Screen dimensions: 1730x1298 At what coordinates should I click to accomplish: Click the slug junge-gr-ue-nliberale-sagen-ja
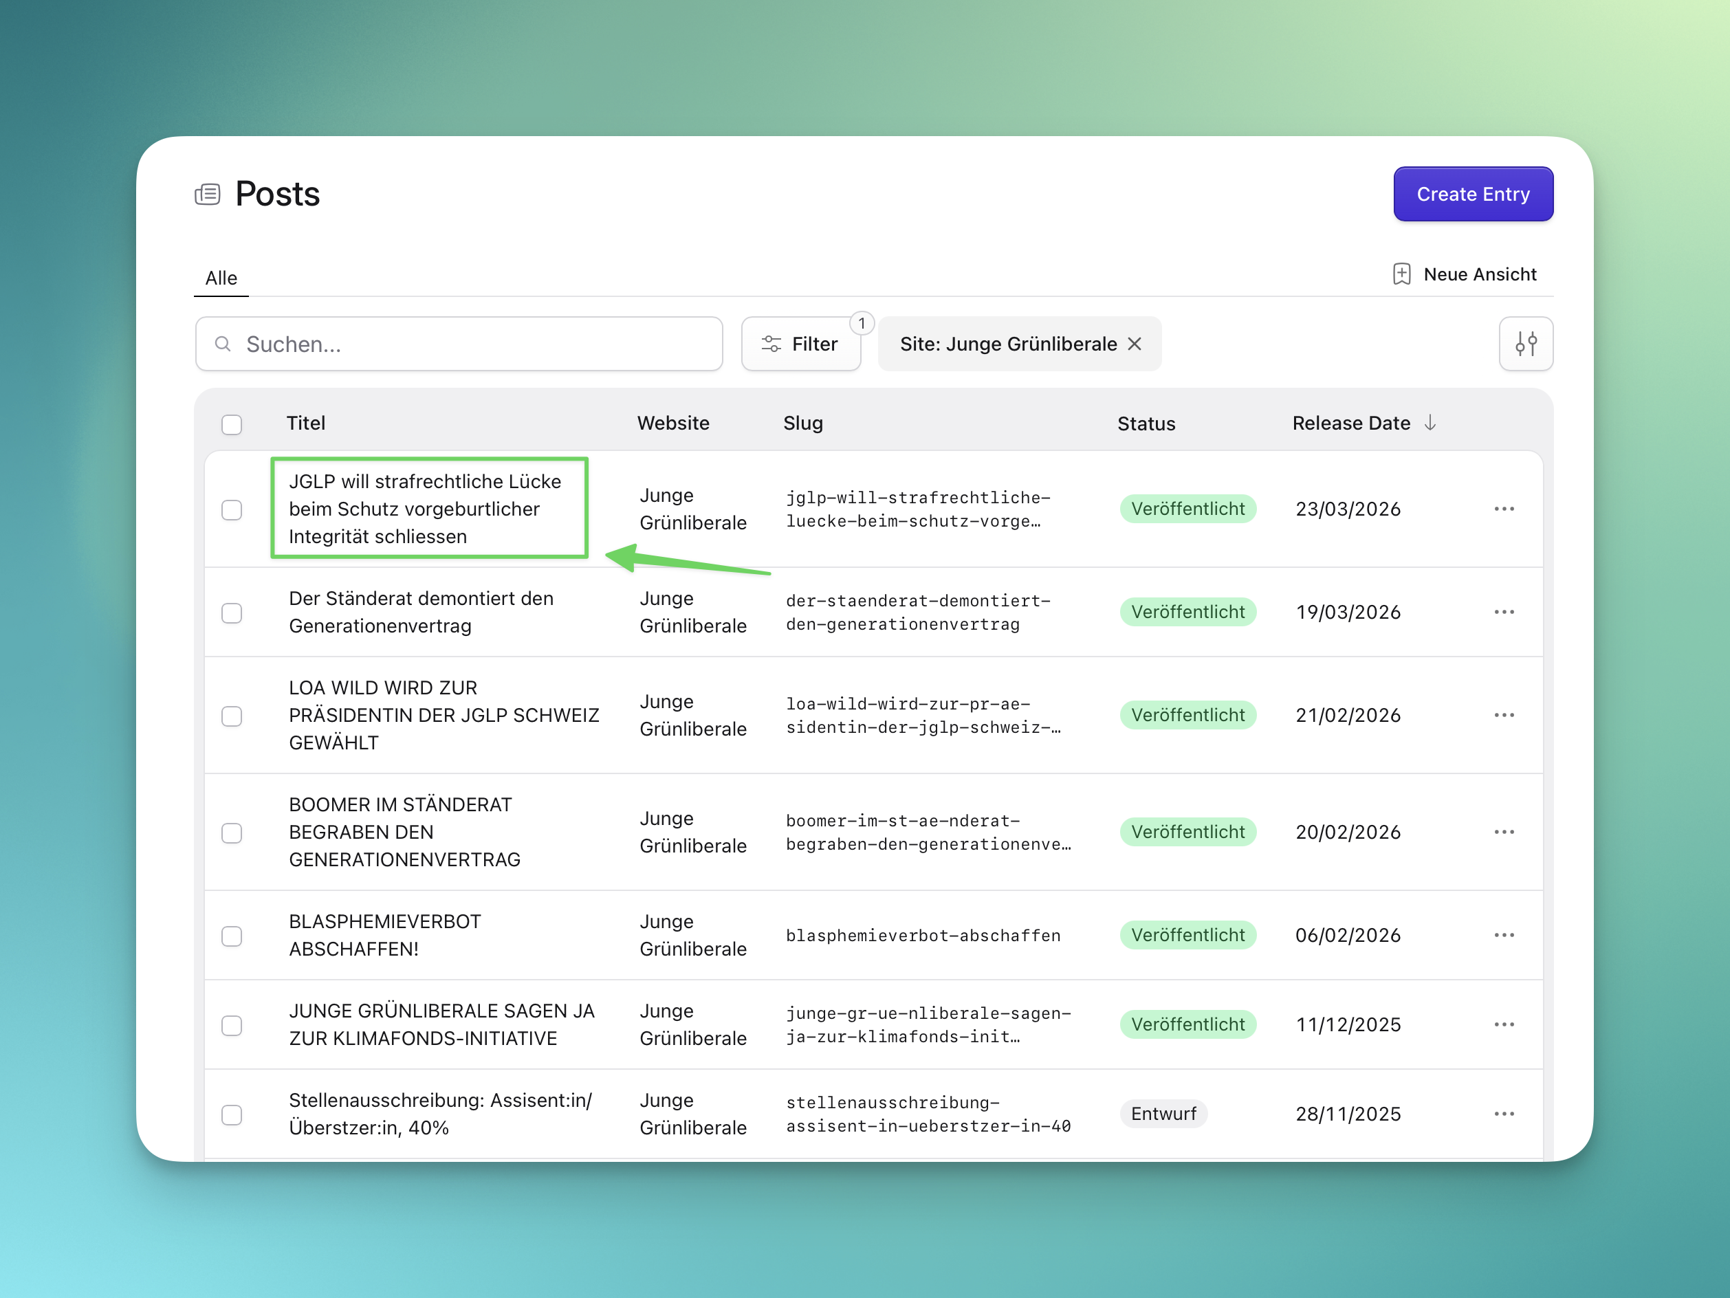point(928,1024)
